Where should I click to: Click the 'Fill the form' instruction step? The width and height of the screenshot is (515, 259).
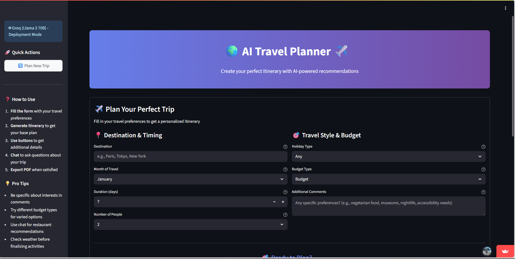point(36,115)
